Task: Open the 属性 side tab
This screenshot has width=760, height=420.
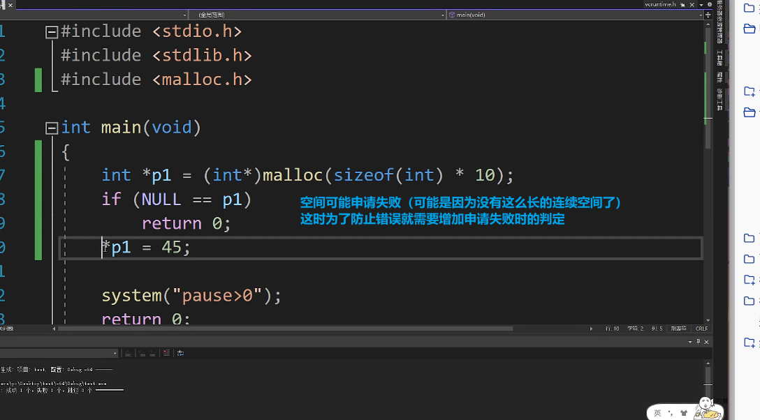Action: pos(719,77)
